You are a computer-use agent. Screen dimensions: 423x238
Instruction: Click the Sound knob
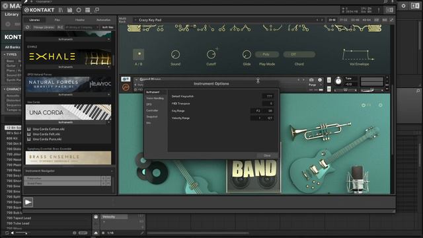[175, 54]
